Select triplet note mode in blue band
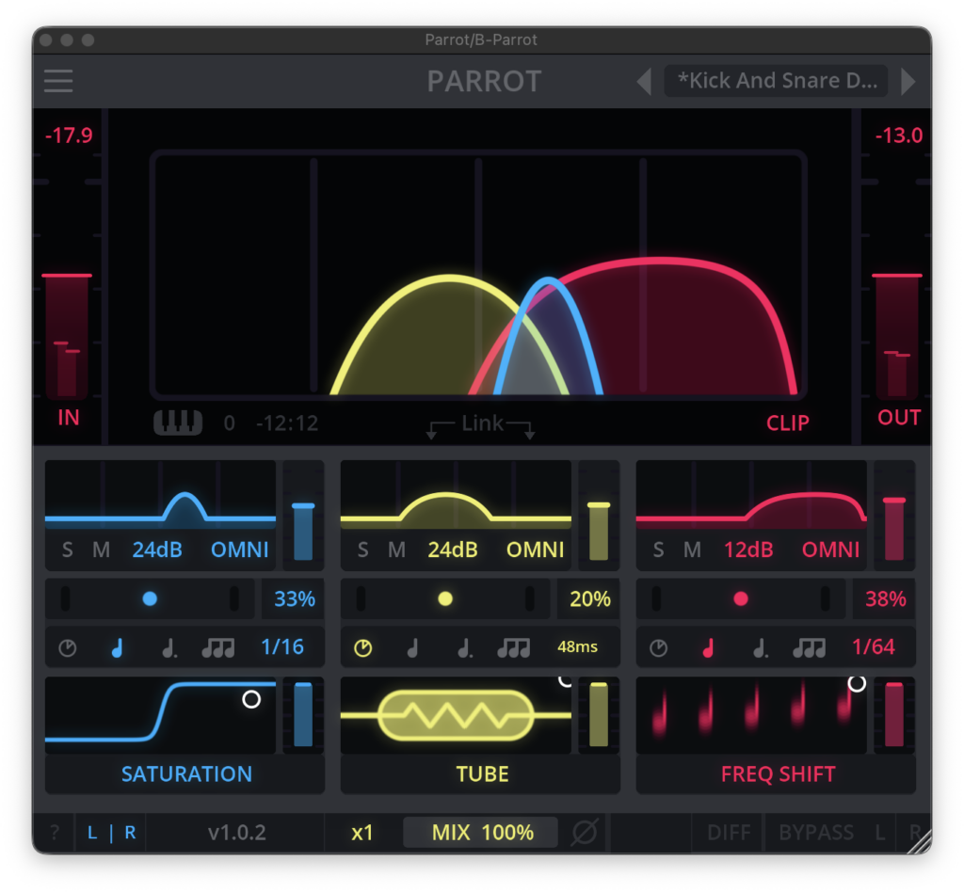Screen dimensions: 964x892 (218, 648)
